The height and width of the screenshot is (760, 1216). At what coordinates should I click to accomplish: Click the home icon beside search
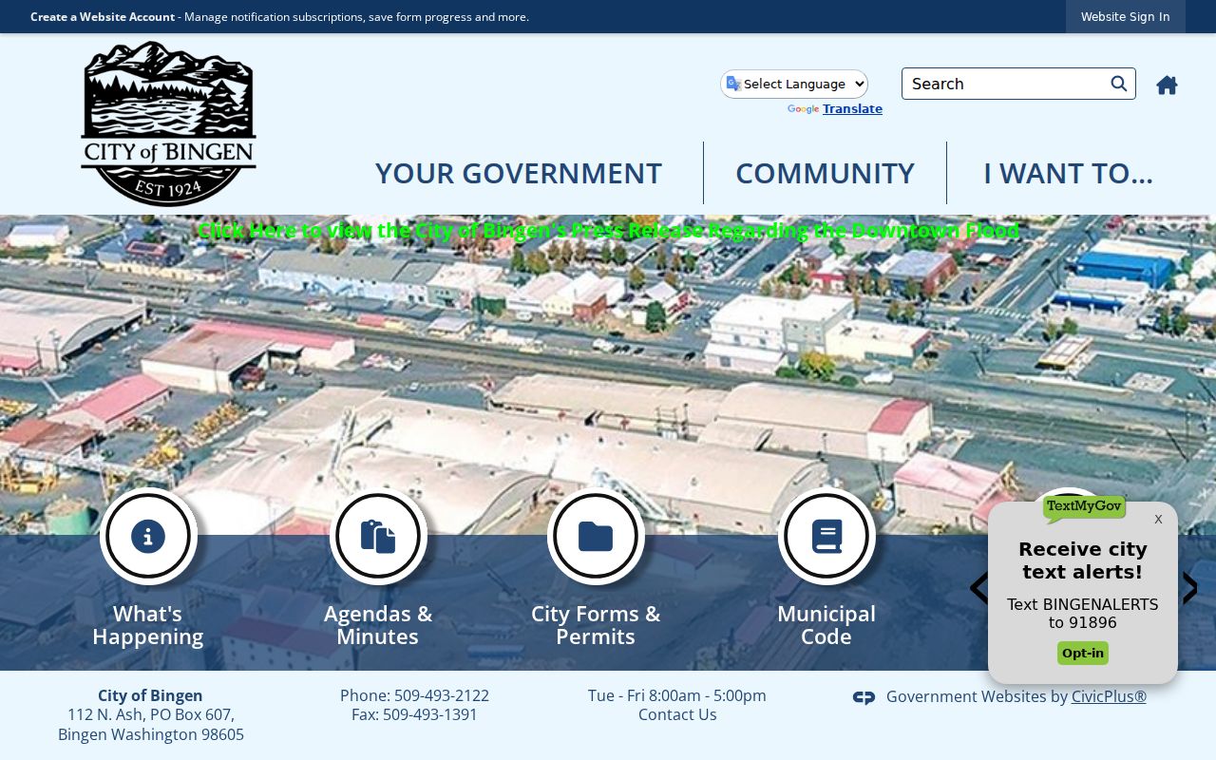pyautogui.click(x=1167, y=85)
